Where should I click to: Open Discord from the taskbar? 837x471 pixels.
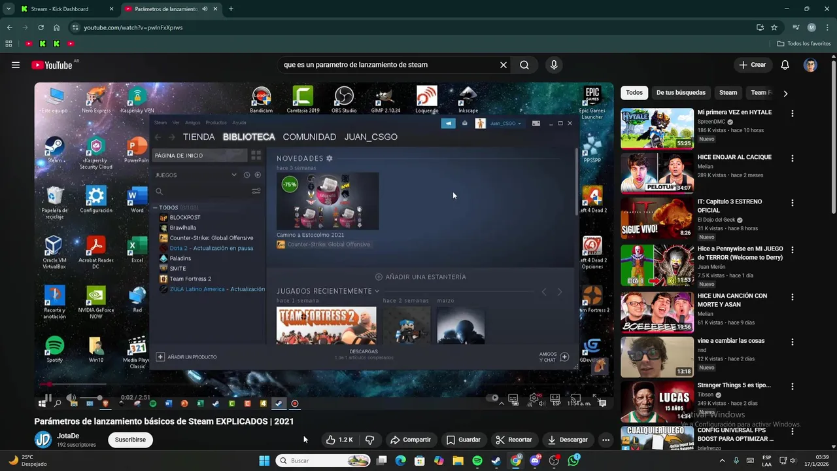point(535,461)
